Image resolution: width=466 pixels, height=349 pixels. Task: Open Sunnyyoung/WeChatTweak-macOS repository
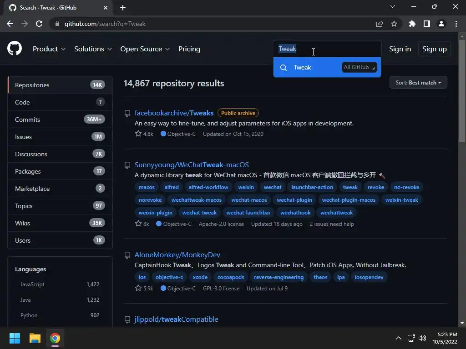tap(192, 165)
